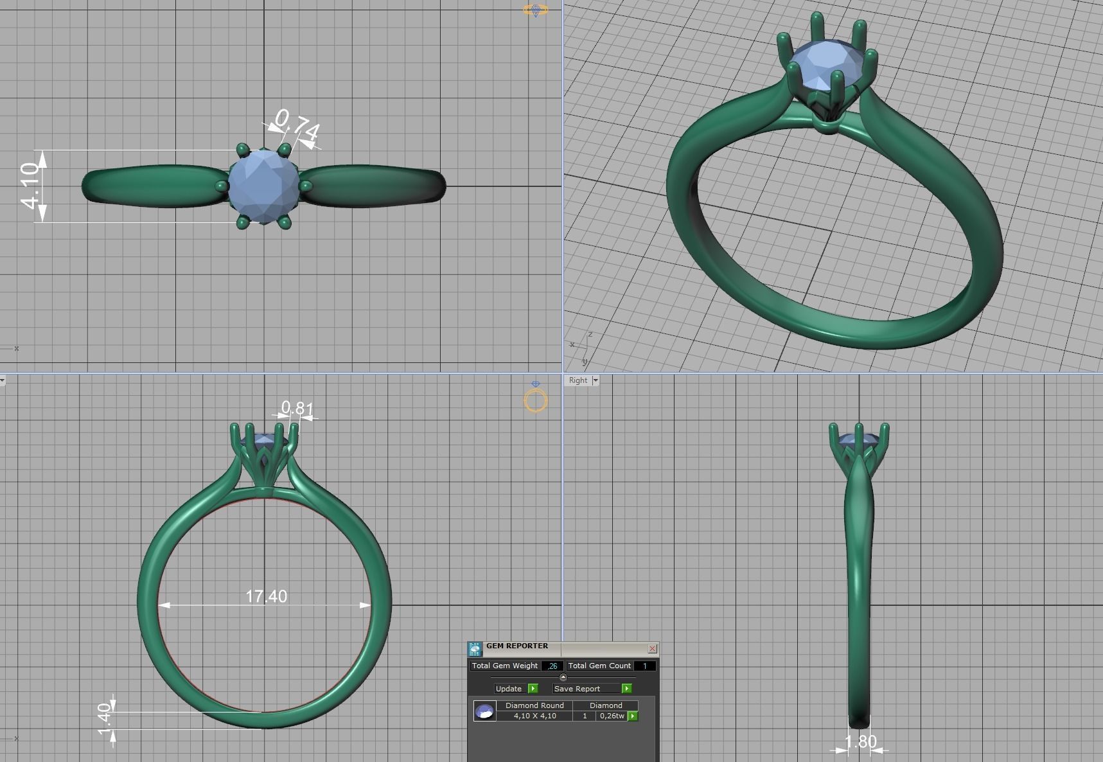Click the Gem Reporter panel icon
Screen dimensions: 1103x762
(475, 649)
